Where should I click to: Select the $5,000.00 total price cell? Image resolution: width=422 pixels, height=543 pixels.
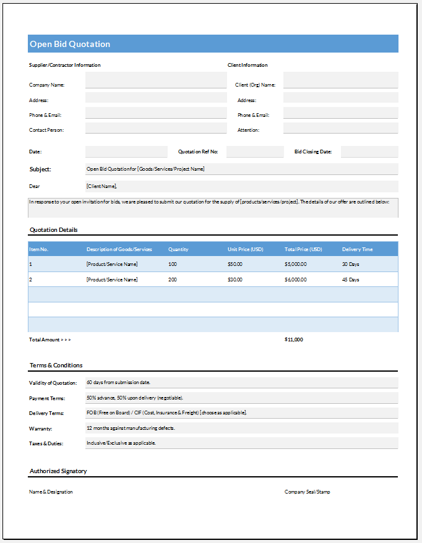(x=296, y=264)
